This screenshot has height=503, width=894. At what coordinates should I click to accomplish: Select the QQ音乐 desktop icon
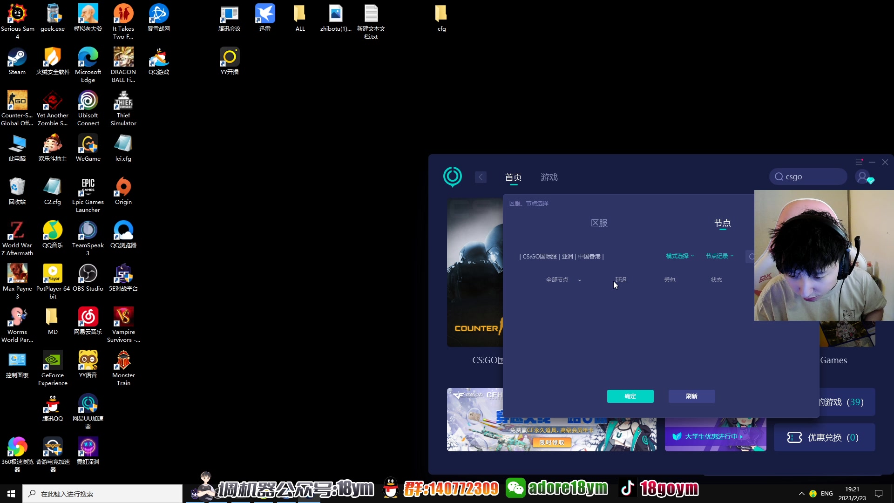53,234
